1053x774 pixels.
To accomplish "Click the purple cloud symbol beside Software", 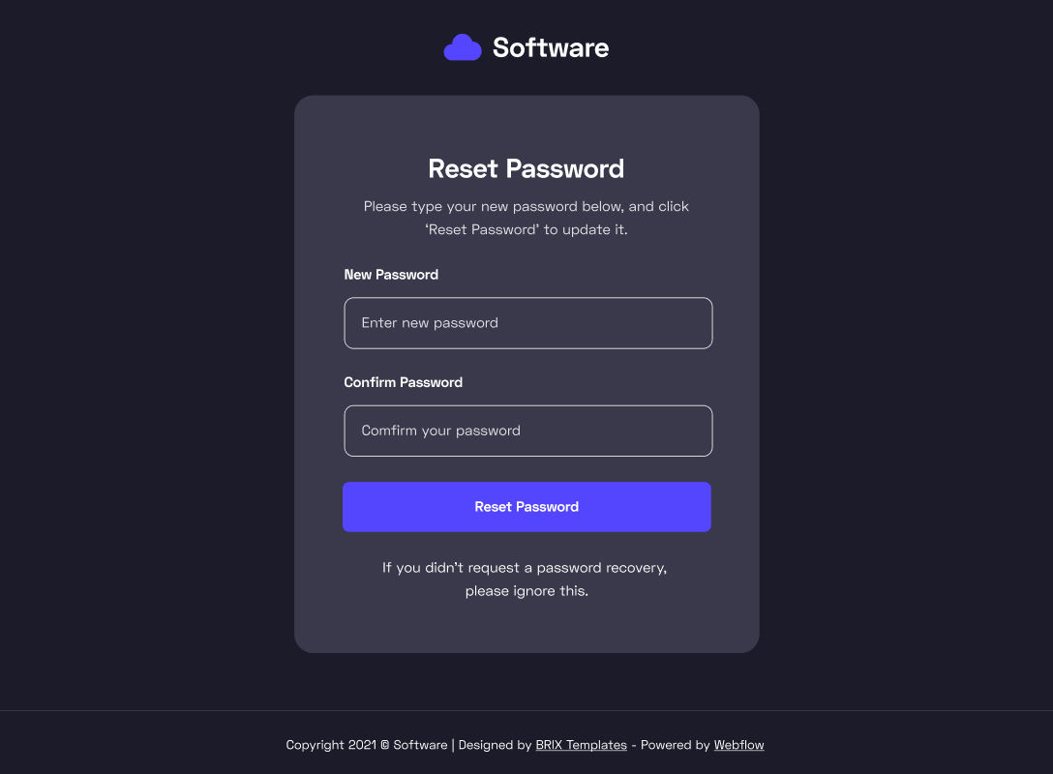I will pos(463,46).
